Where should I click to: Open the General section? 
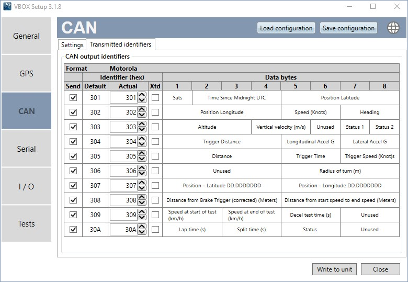click(x=26, y=36)
